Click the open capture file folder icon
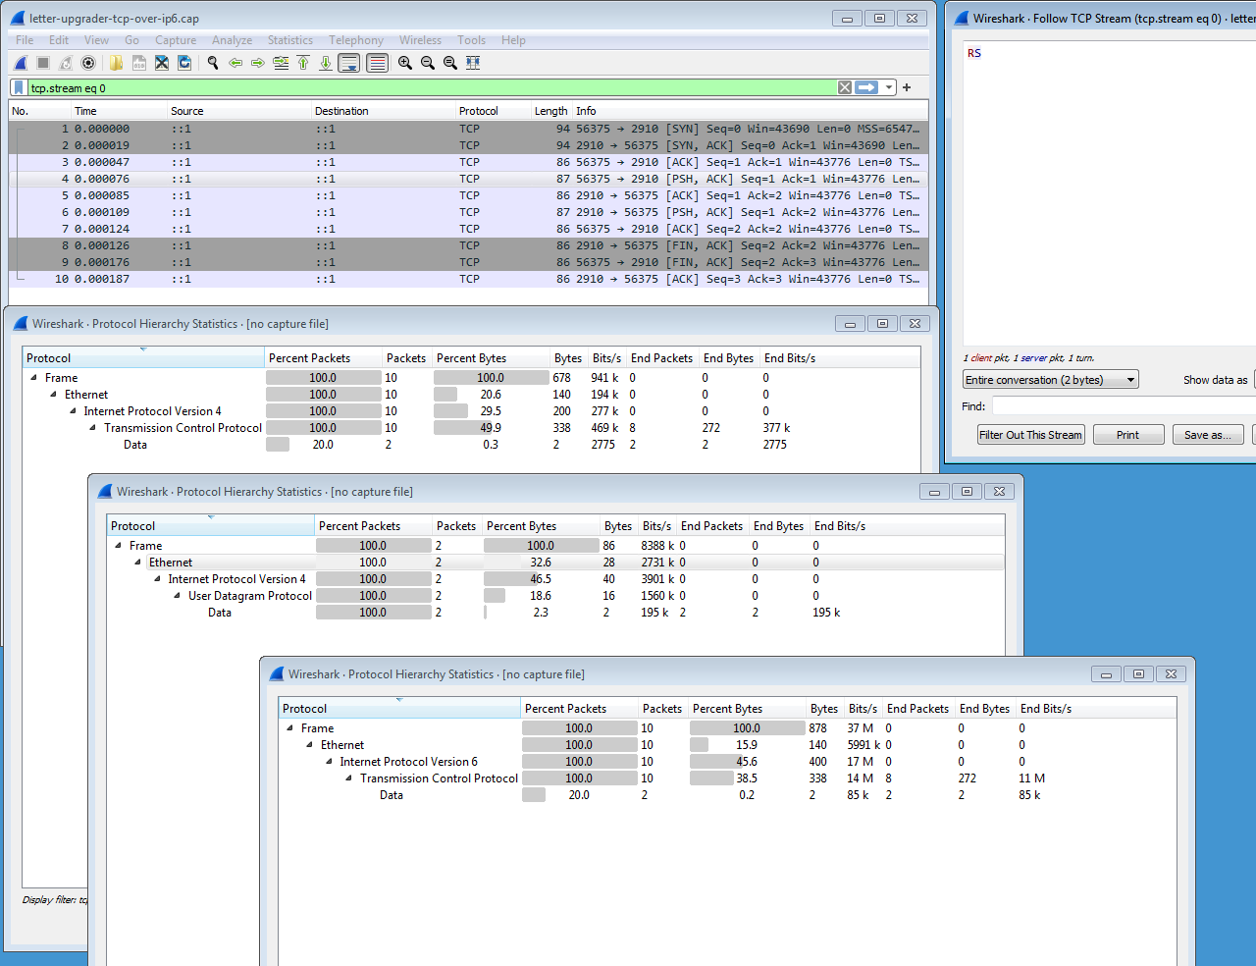Image resolution: width=1256 pixels, height=966 pixels. [116, 63]
